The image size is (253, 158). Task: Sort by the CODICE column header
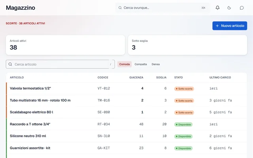click(103, 77)
